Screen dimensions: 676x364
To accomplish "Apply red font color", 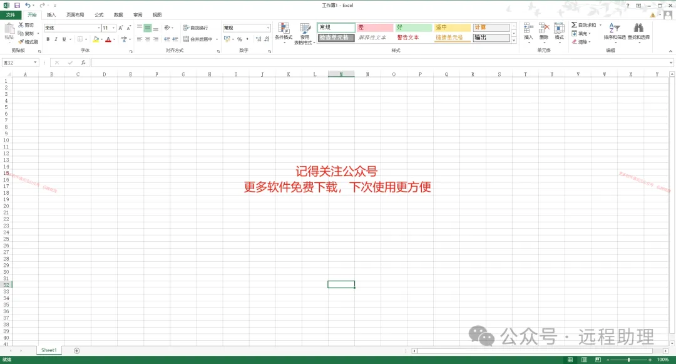I will click(x=108, y=39).
